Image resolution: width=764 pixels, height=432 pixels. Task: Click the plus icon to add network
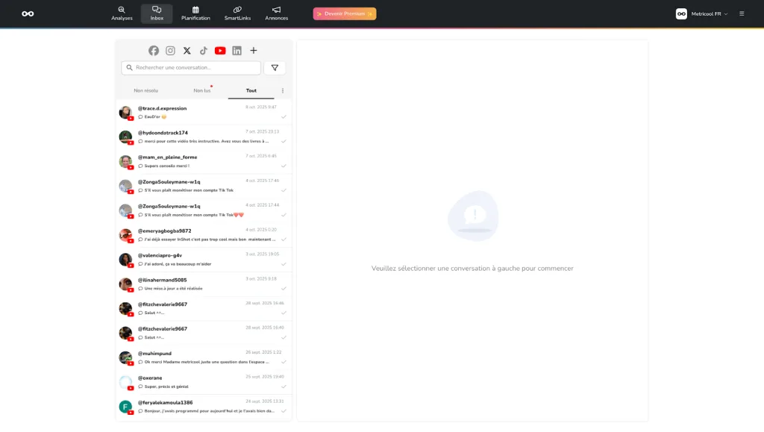click(x=254, y=51)
